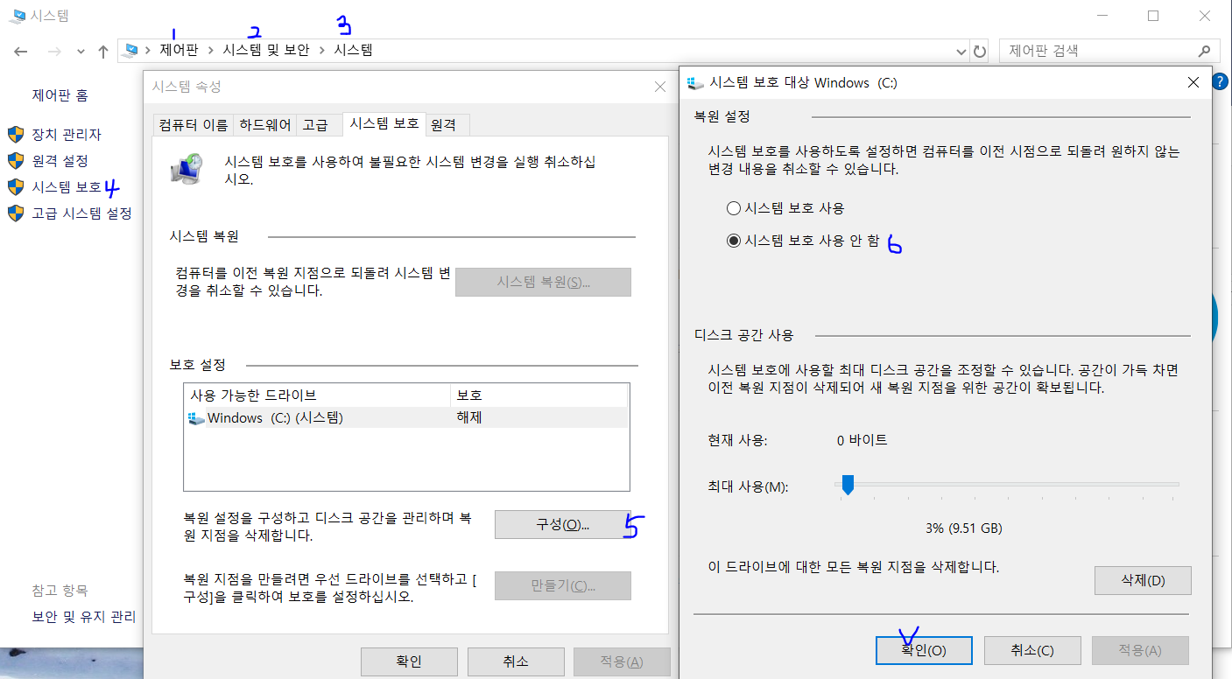Click 시스템 복원(S) button

543,282
